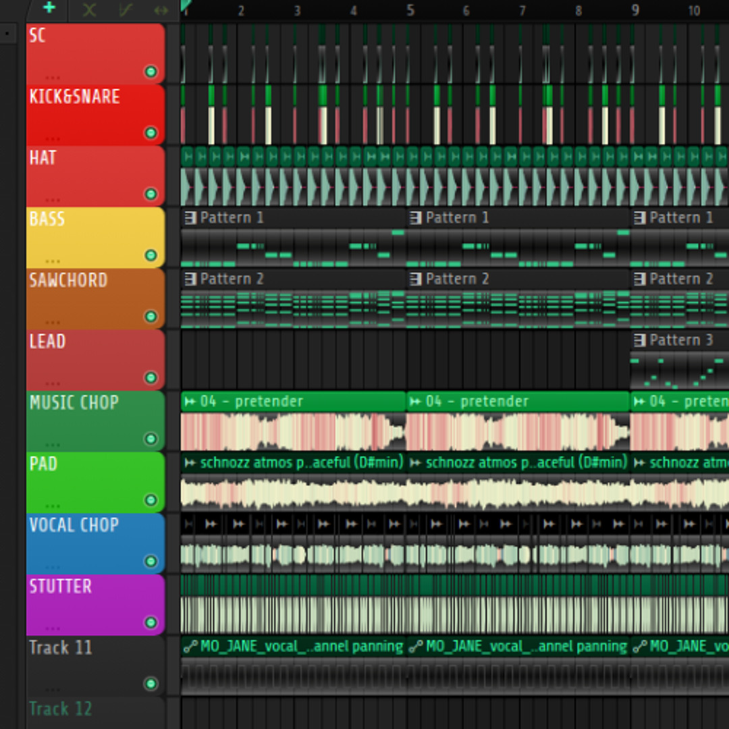This screenshot has width=729, height=729.
Task: Open the Pattern 3 clip menu icon on LEAD
Action: click(639, 340)
